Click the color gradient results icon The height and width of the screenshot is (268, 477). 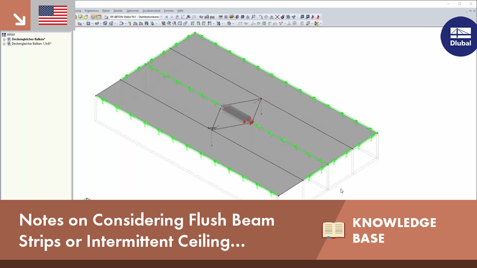pos(316,23)
